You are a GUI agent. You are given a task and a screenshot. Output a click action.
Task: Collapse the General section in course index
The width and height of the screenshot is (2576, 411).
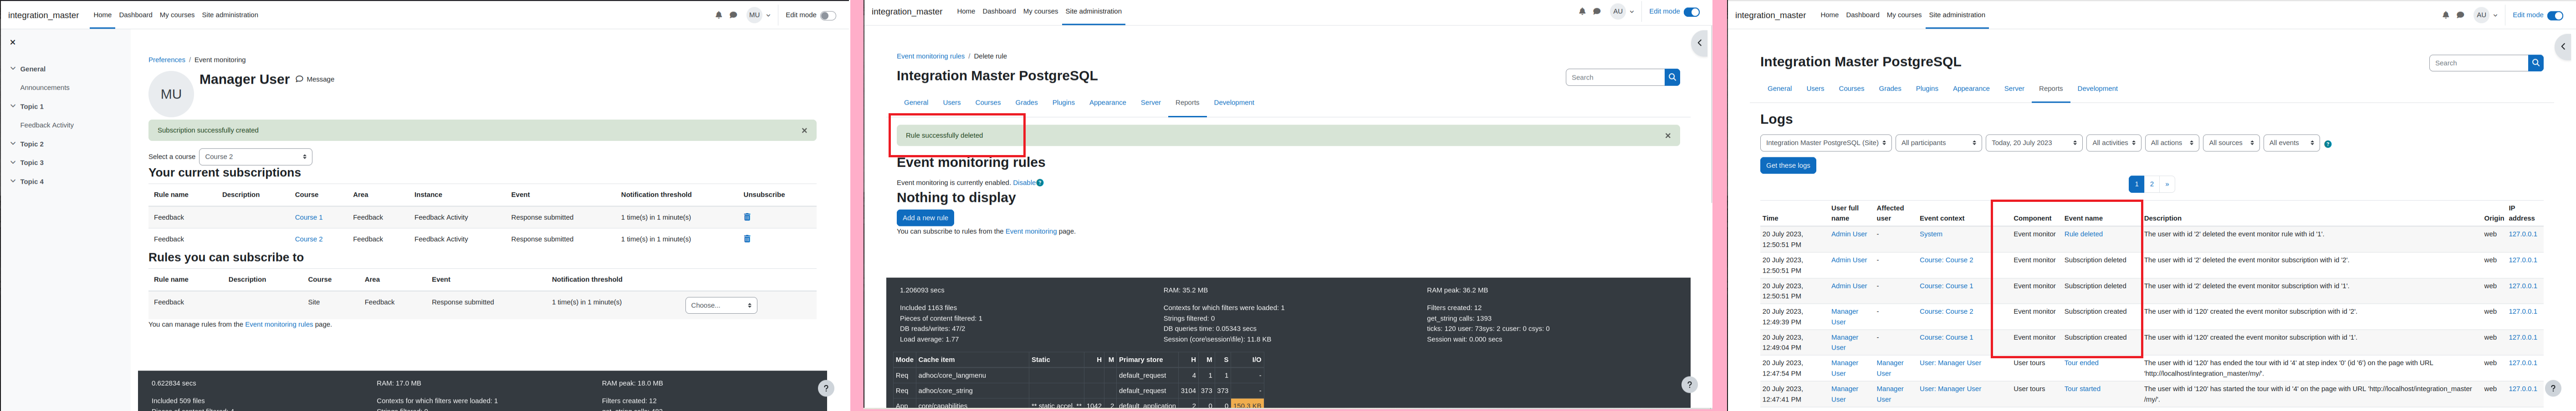(x=13, y=69)
